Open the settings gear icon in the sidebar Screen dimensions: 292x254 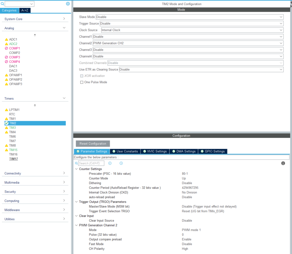[68, 4]
